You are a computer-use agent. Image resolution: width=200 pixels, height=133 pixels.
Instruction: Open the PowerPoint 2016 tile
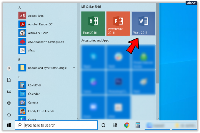118,24
